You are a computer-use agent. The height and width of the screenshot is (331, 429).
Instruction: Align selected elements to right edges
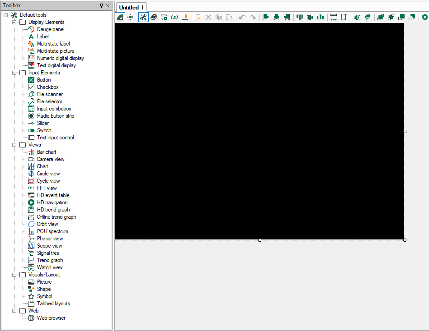coord(287,17)
